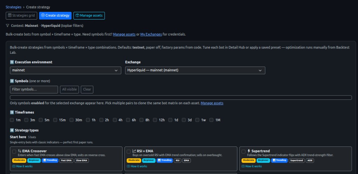Enable the 6h timeframe checkbox

pos(128,120)
